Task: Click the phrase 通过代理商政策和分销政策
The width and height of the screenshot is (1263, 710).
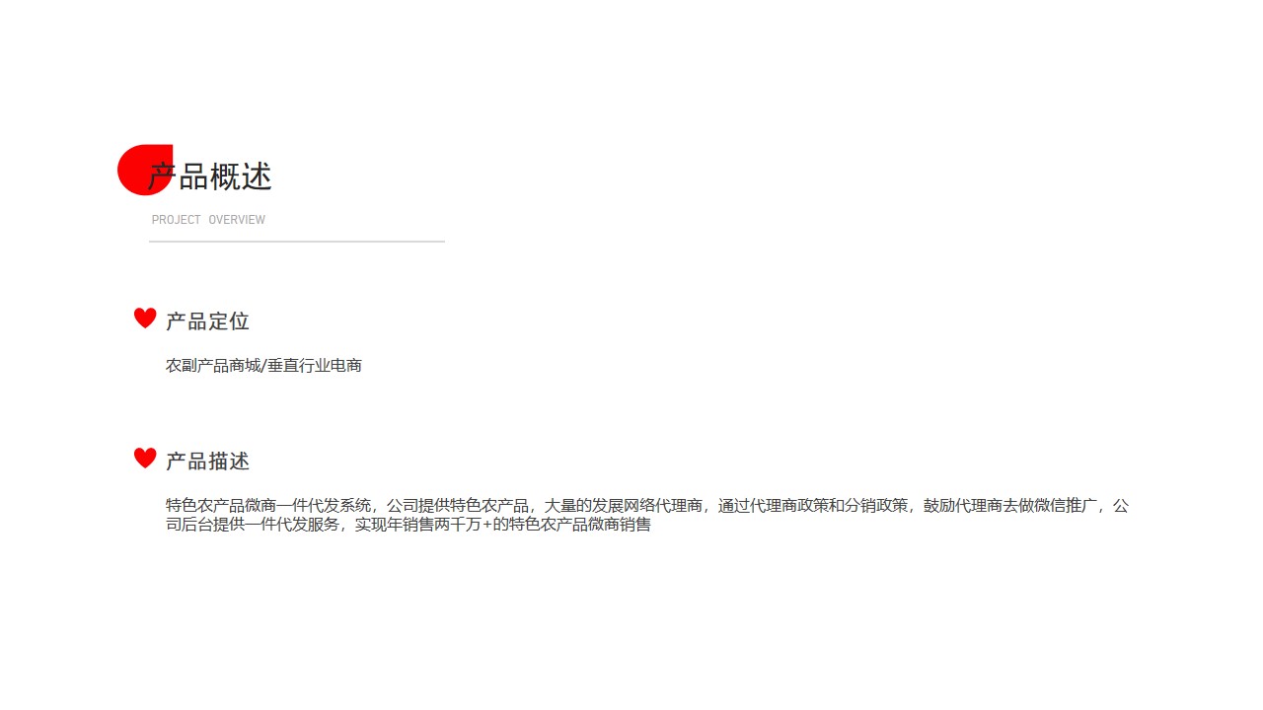Action: [813, 506]
